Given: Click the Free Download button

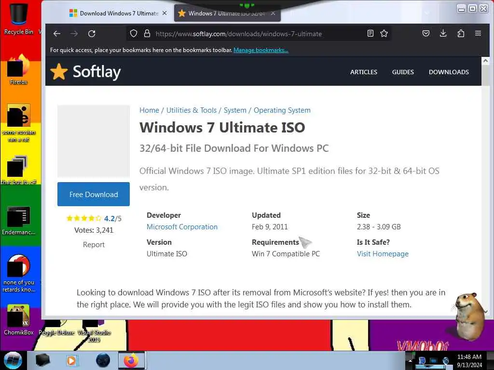Looking at the screenshot, I should [94, 194].
